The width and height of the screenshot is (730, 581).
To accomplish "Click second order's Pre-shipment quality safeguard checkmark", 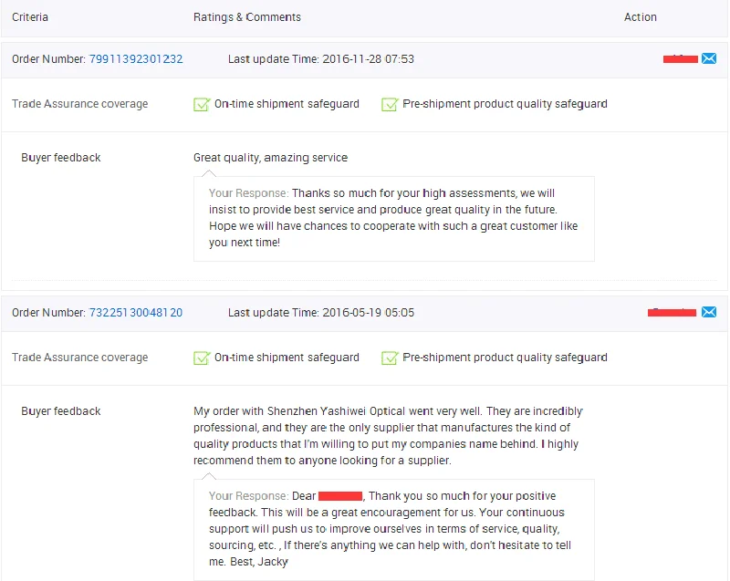I will pyautogui.click(x=390, y=358).
